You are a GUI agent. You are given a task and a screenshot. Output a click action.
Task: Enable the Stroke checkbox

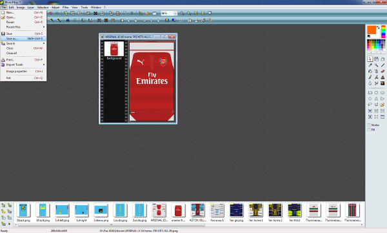[369, 125]
